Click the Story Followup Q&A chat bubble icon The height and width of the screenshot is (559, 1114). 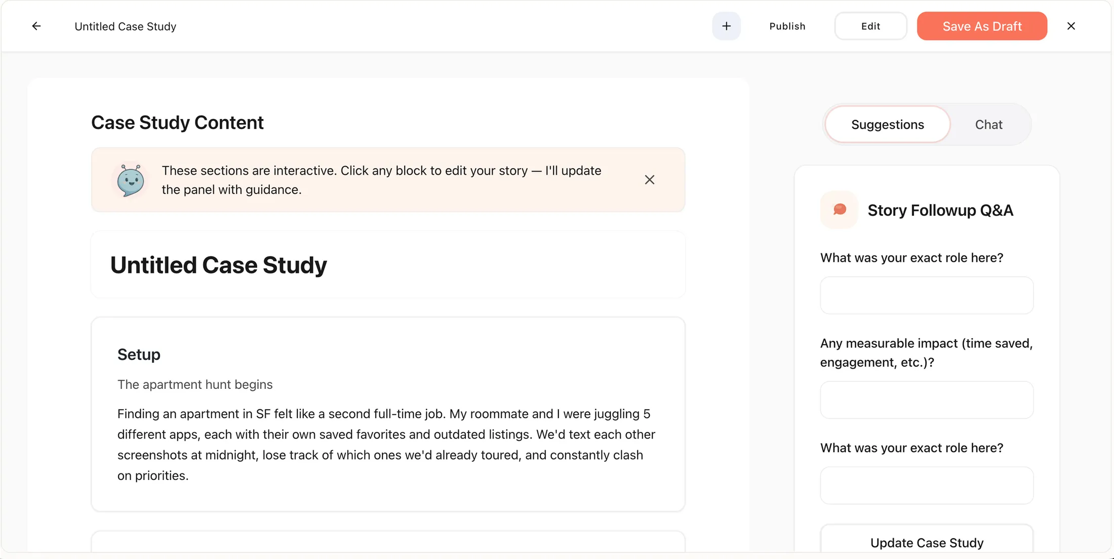[x=839, y=210]
